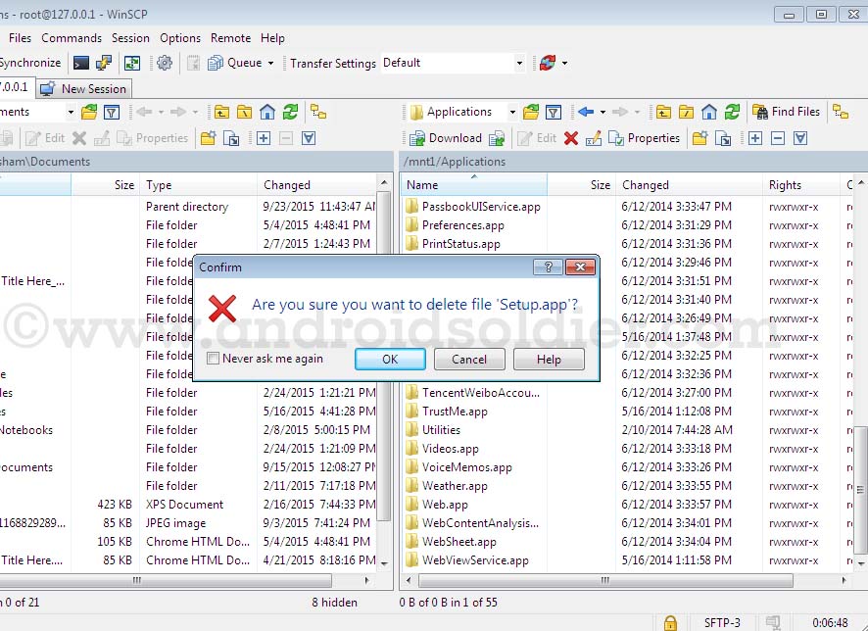Click remote unselect files minus icon

click(778, 138)
